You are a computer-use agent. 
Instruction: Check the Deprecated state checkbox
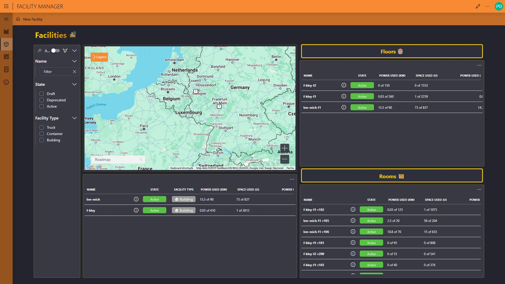click(x=42, y=100)
